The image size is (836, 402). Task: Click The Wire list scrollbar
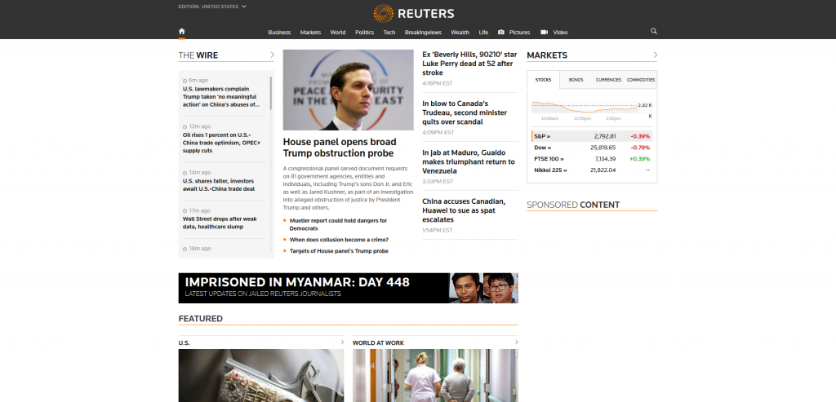(x=271, y=93)
